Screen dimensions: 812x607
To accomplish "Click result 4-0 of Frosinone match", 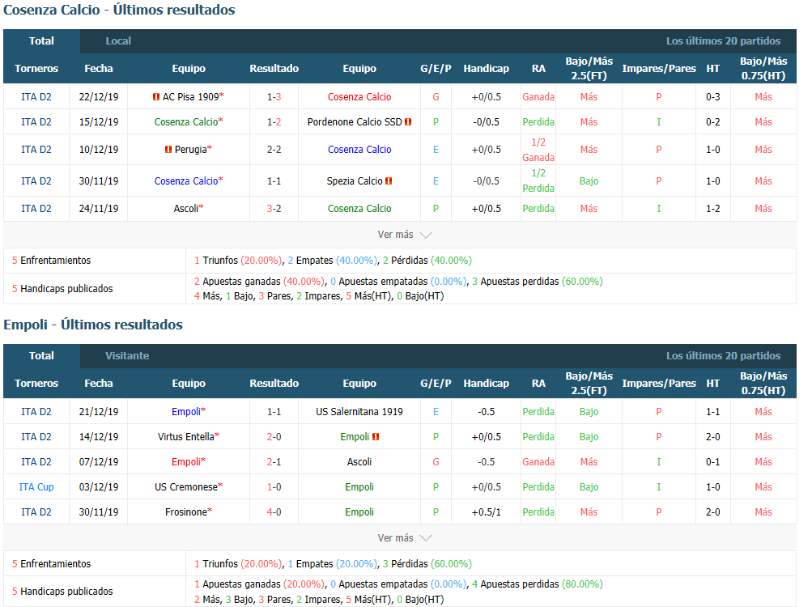I will [274, 512].
